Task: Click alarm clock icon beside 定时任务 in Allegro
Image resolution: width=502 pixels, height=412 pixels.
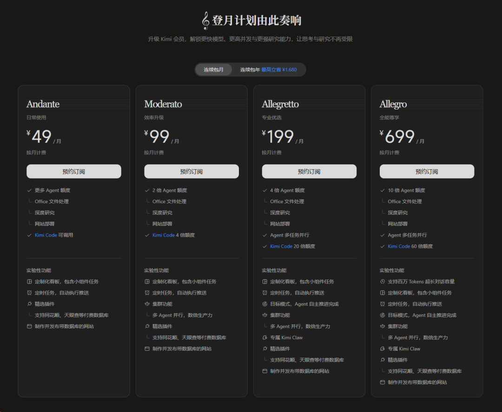Action: click(382, 304)
